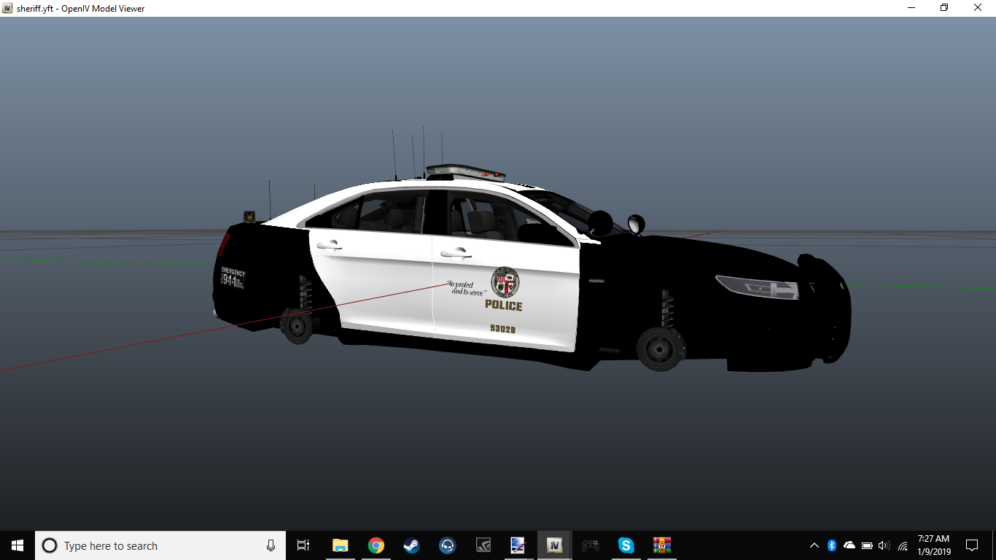Click the OpenIV icon in the title bar

pyautogui.click(x=8, y=8)
